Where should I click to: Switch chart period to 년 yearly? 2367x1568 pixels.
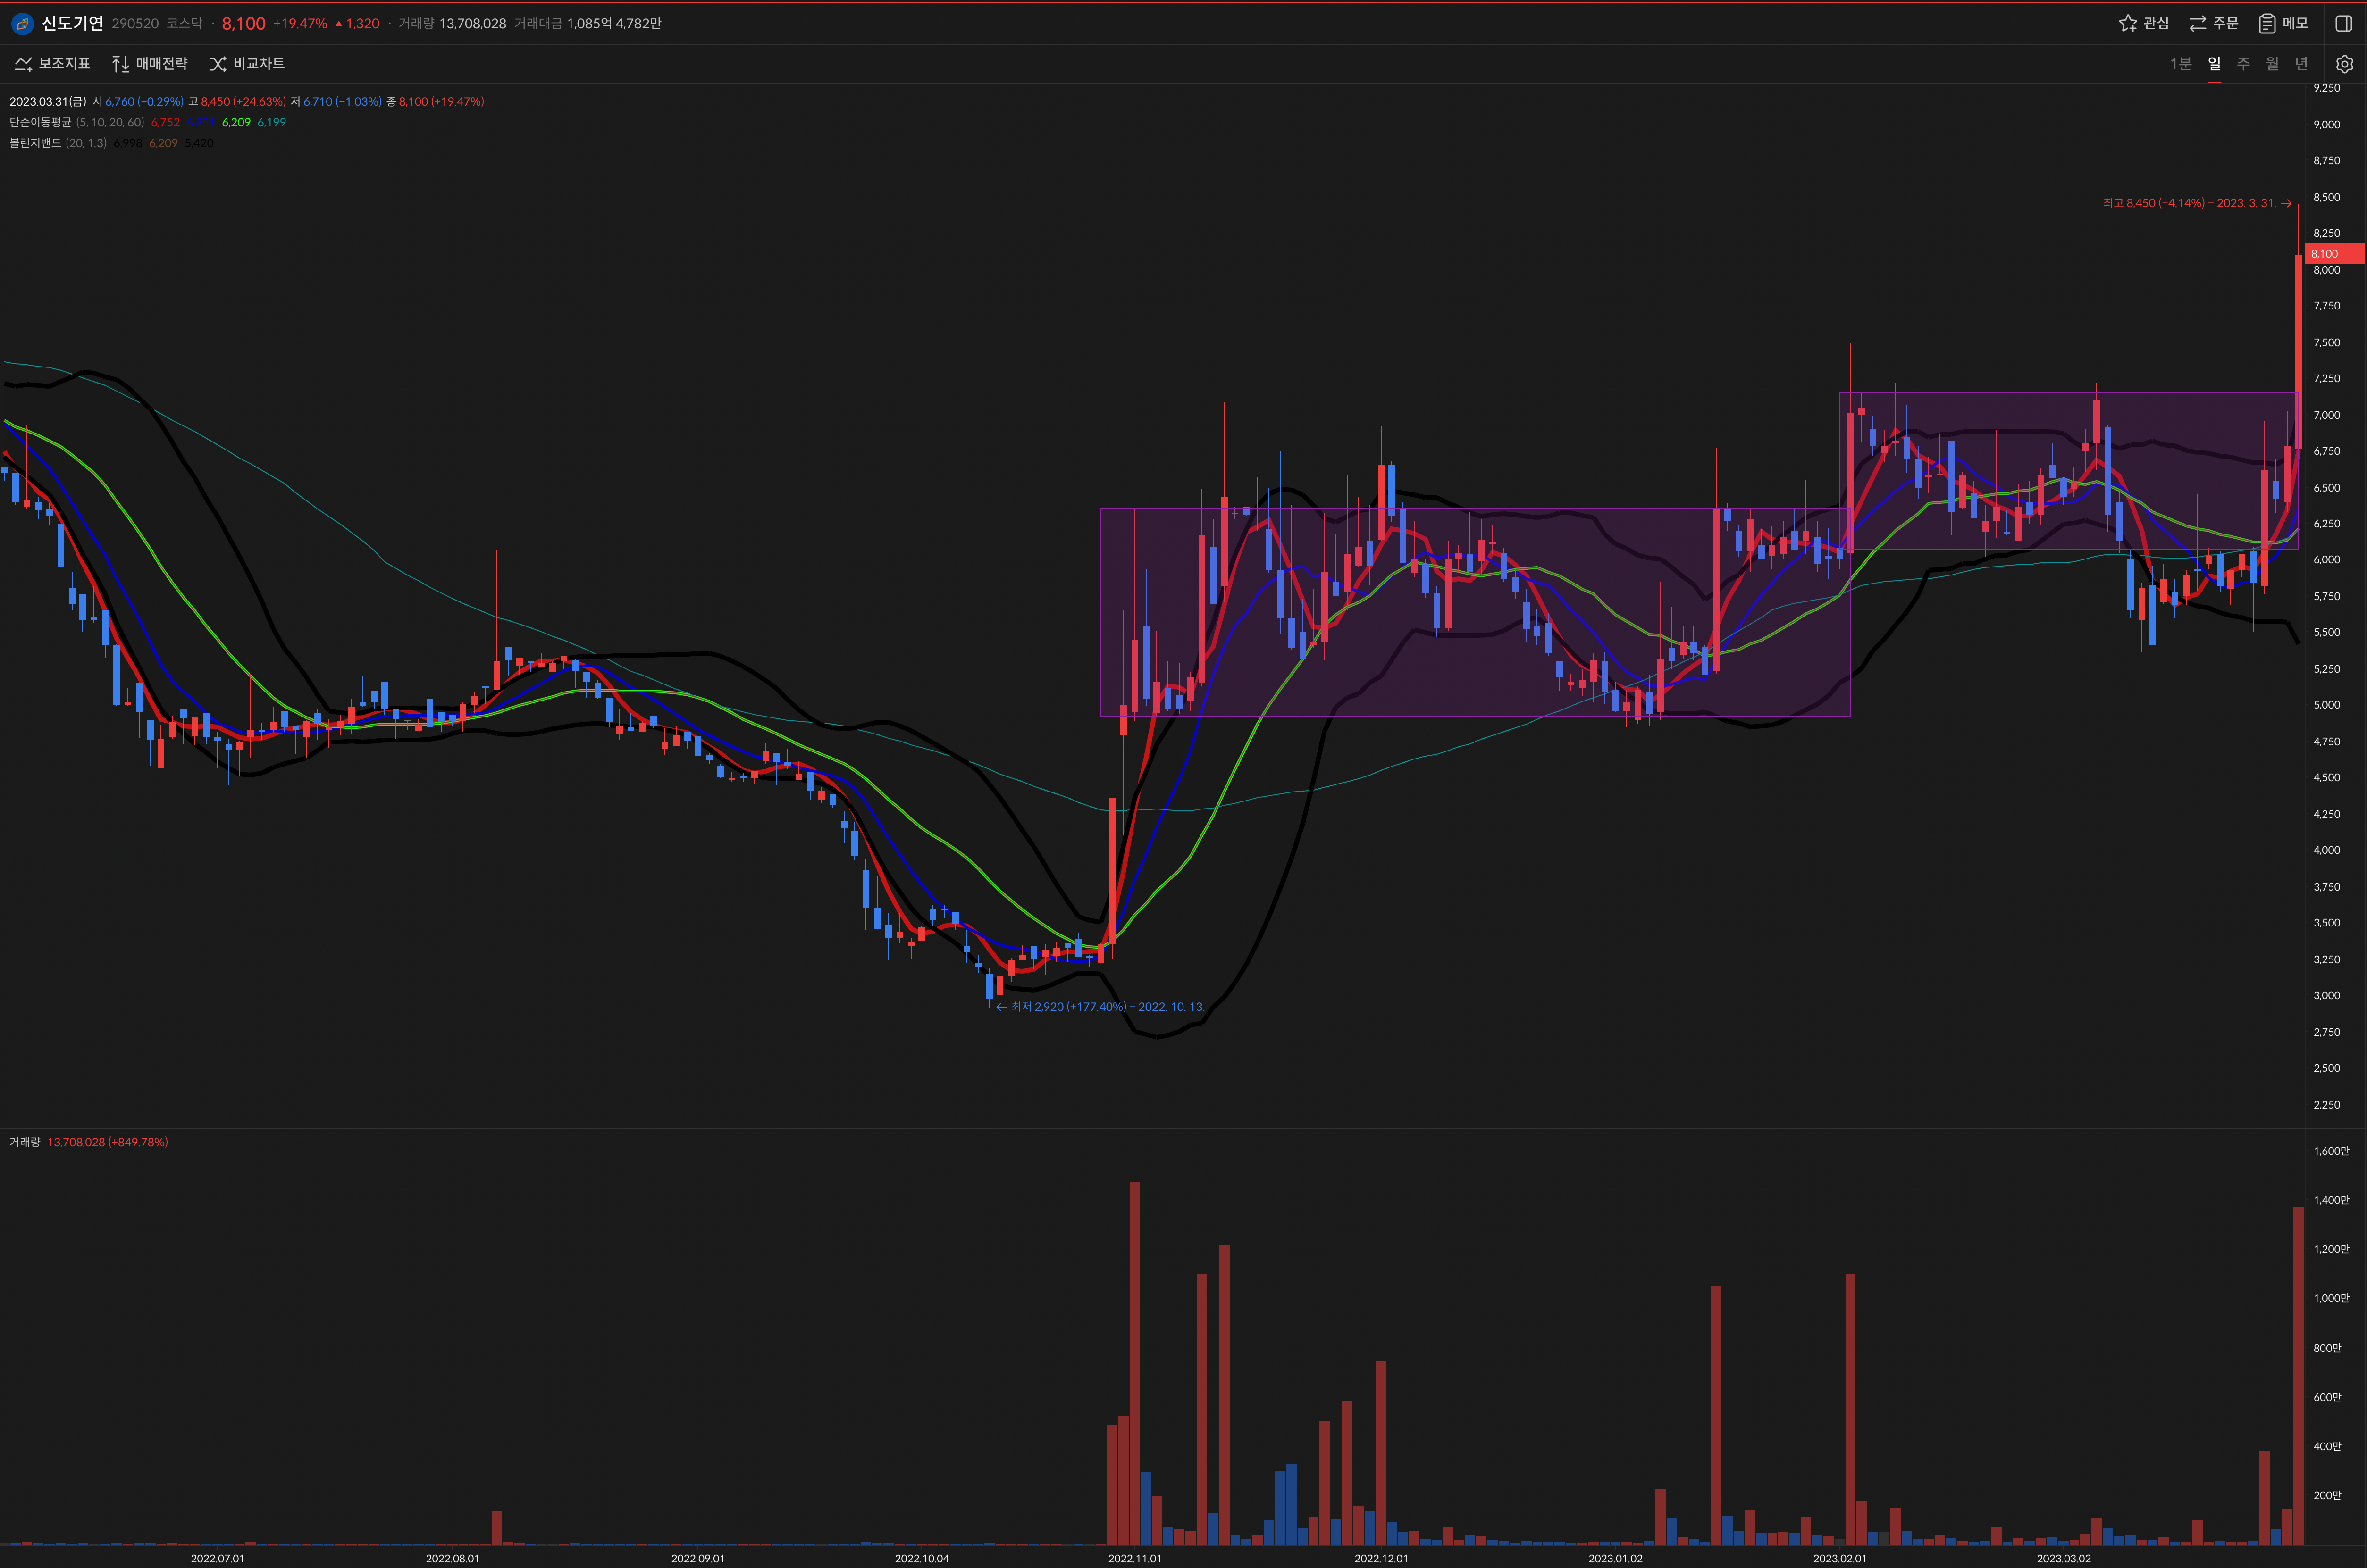coord(2301,64)
